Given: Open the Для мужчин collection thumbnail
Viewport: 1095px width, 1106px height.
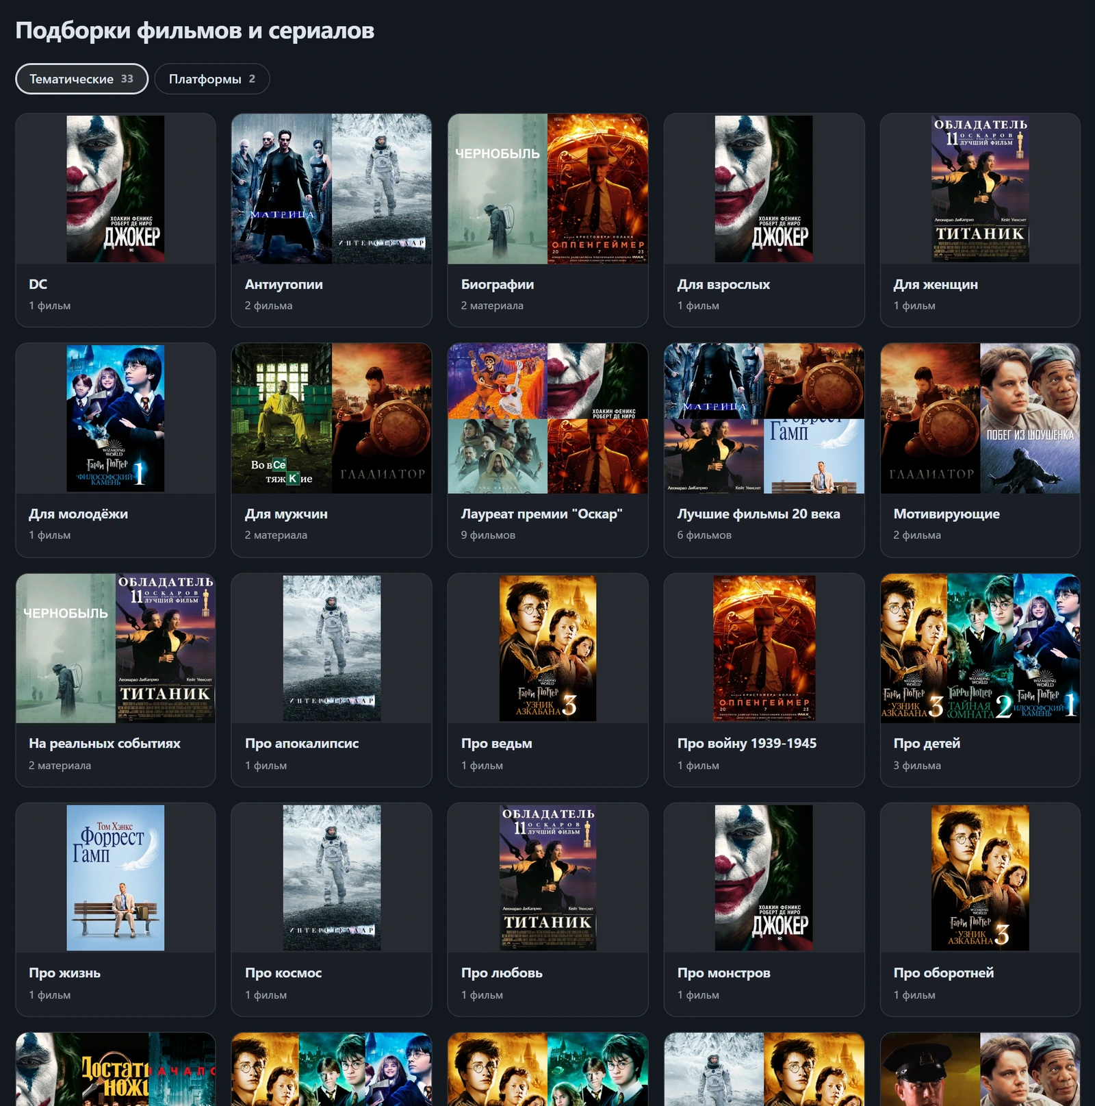Looking at the screenshot, I should pyautogui.click(x=331, y=418).
